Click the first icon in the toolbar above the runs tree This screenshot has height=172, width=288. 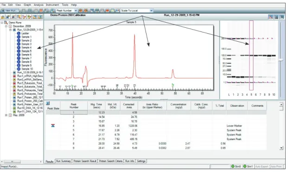click(3, 17)
